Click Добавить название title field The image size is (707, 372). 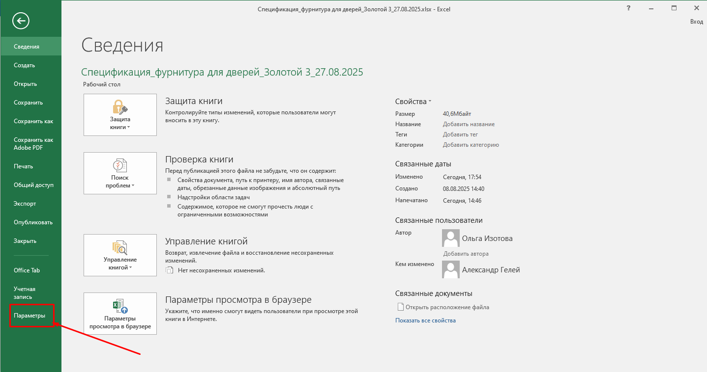point(469,124)
